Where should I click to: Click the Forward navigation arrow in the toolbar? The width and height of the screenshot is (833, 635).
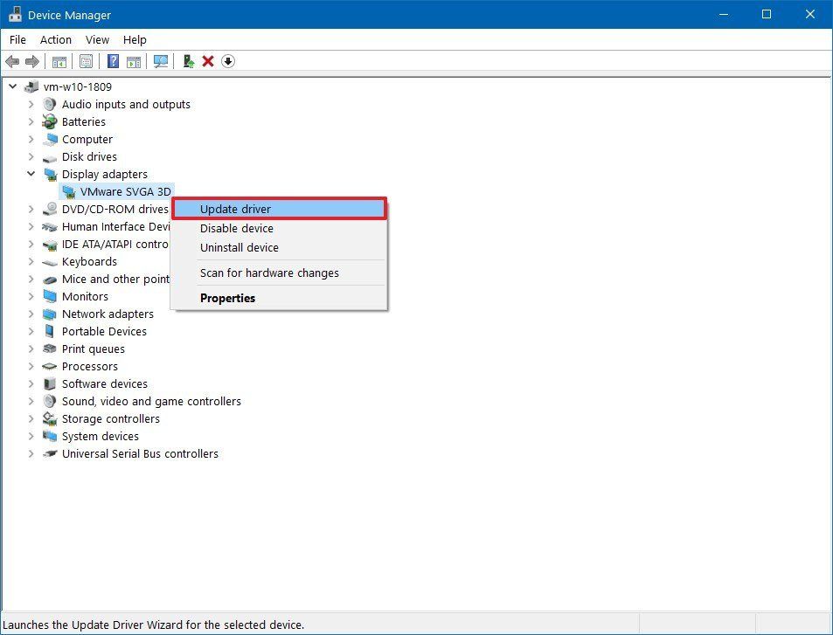tap(32, 61)
